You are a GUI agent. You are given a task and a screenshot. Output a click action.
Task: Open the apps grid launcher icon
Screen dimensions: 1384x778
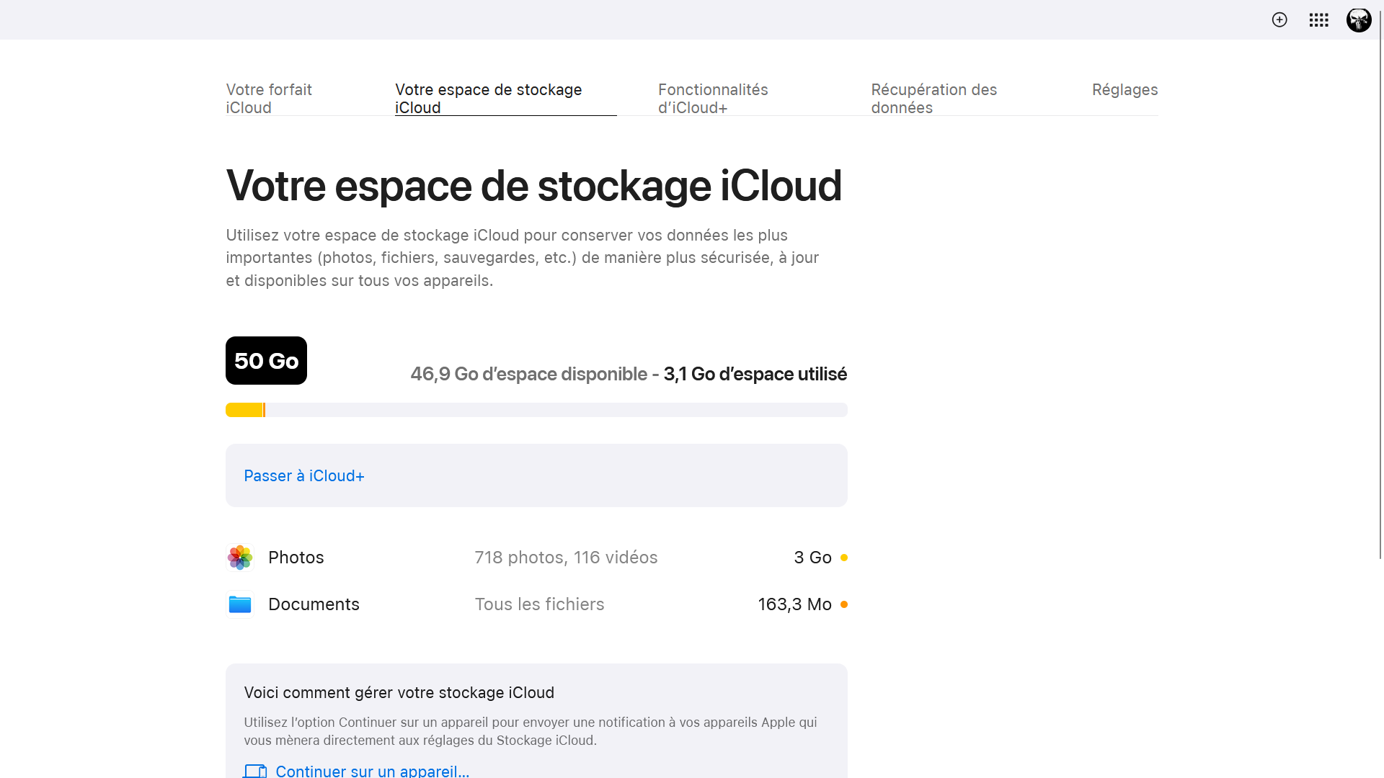[1318, 19]
